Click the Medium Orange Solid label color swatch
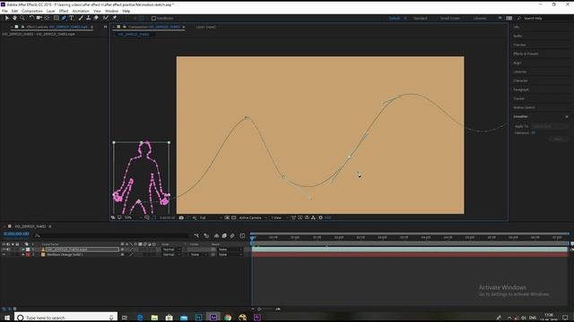This screenshot has width=574, height=322. pyautogui.click(x=28, y=254)
